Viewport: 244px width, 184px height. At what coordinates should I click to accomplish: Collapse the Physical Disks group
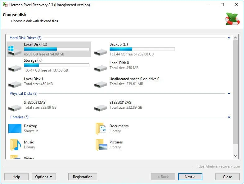[229, 94]
